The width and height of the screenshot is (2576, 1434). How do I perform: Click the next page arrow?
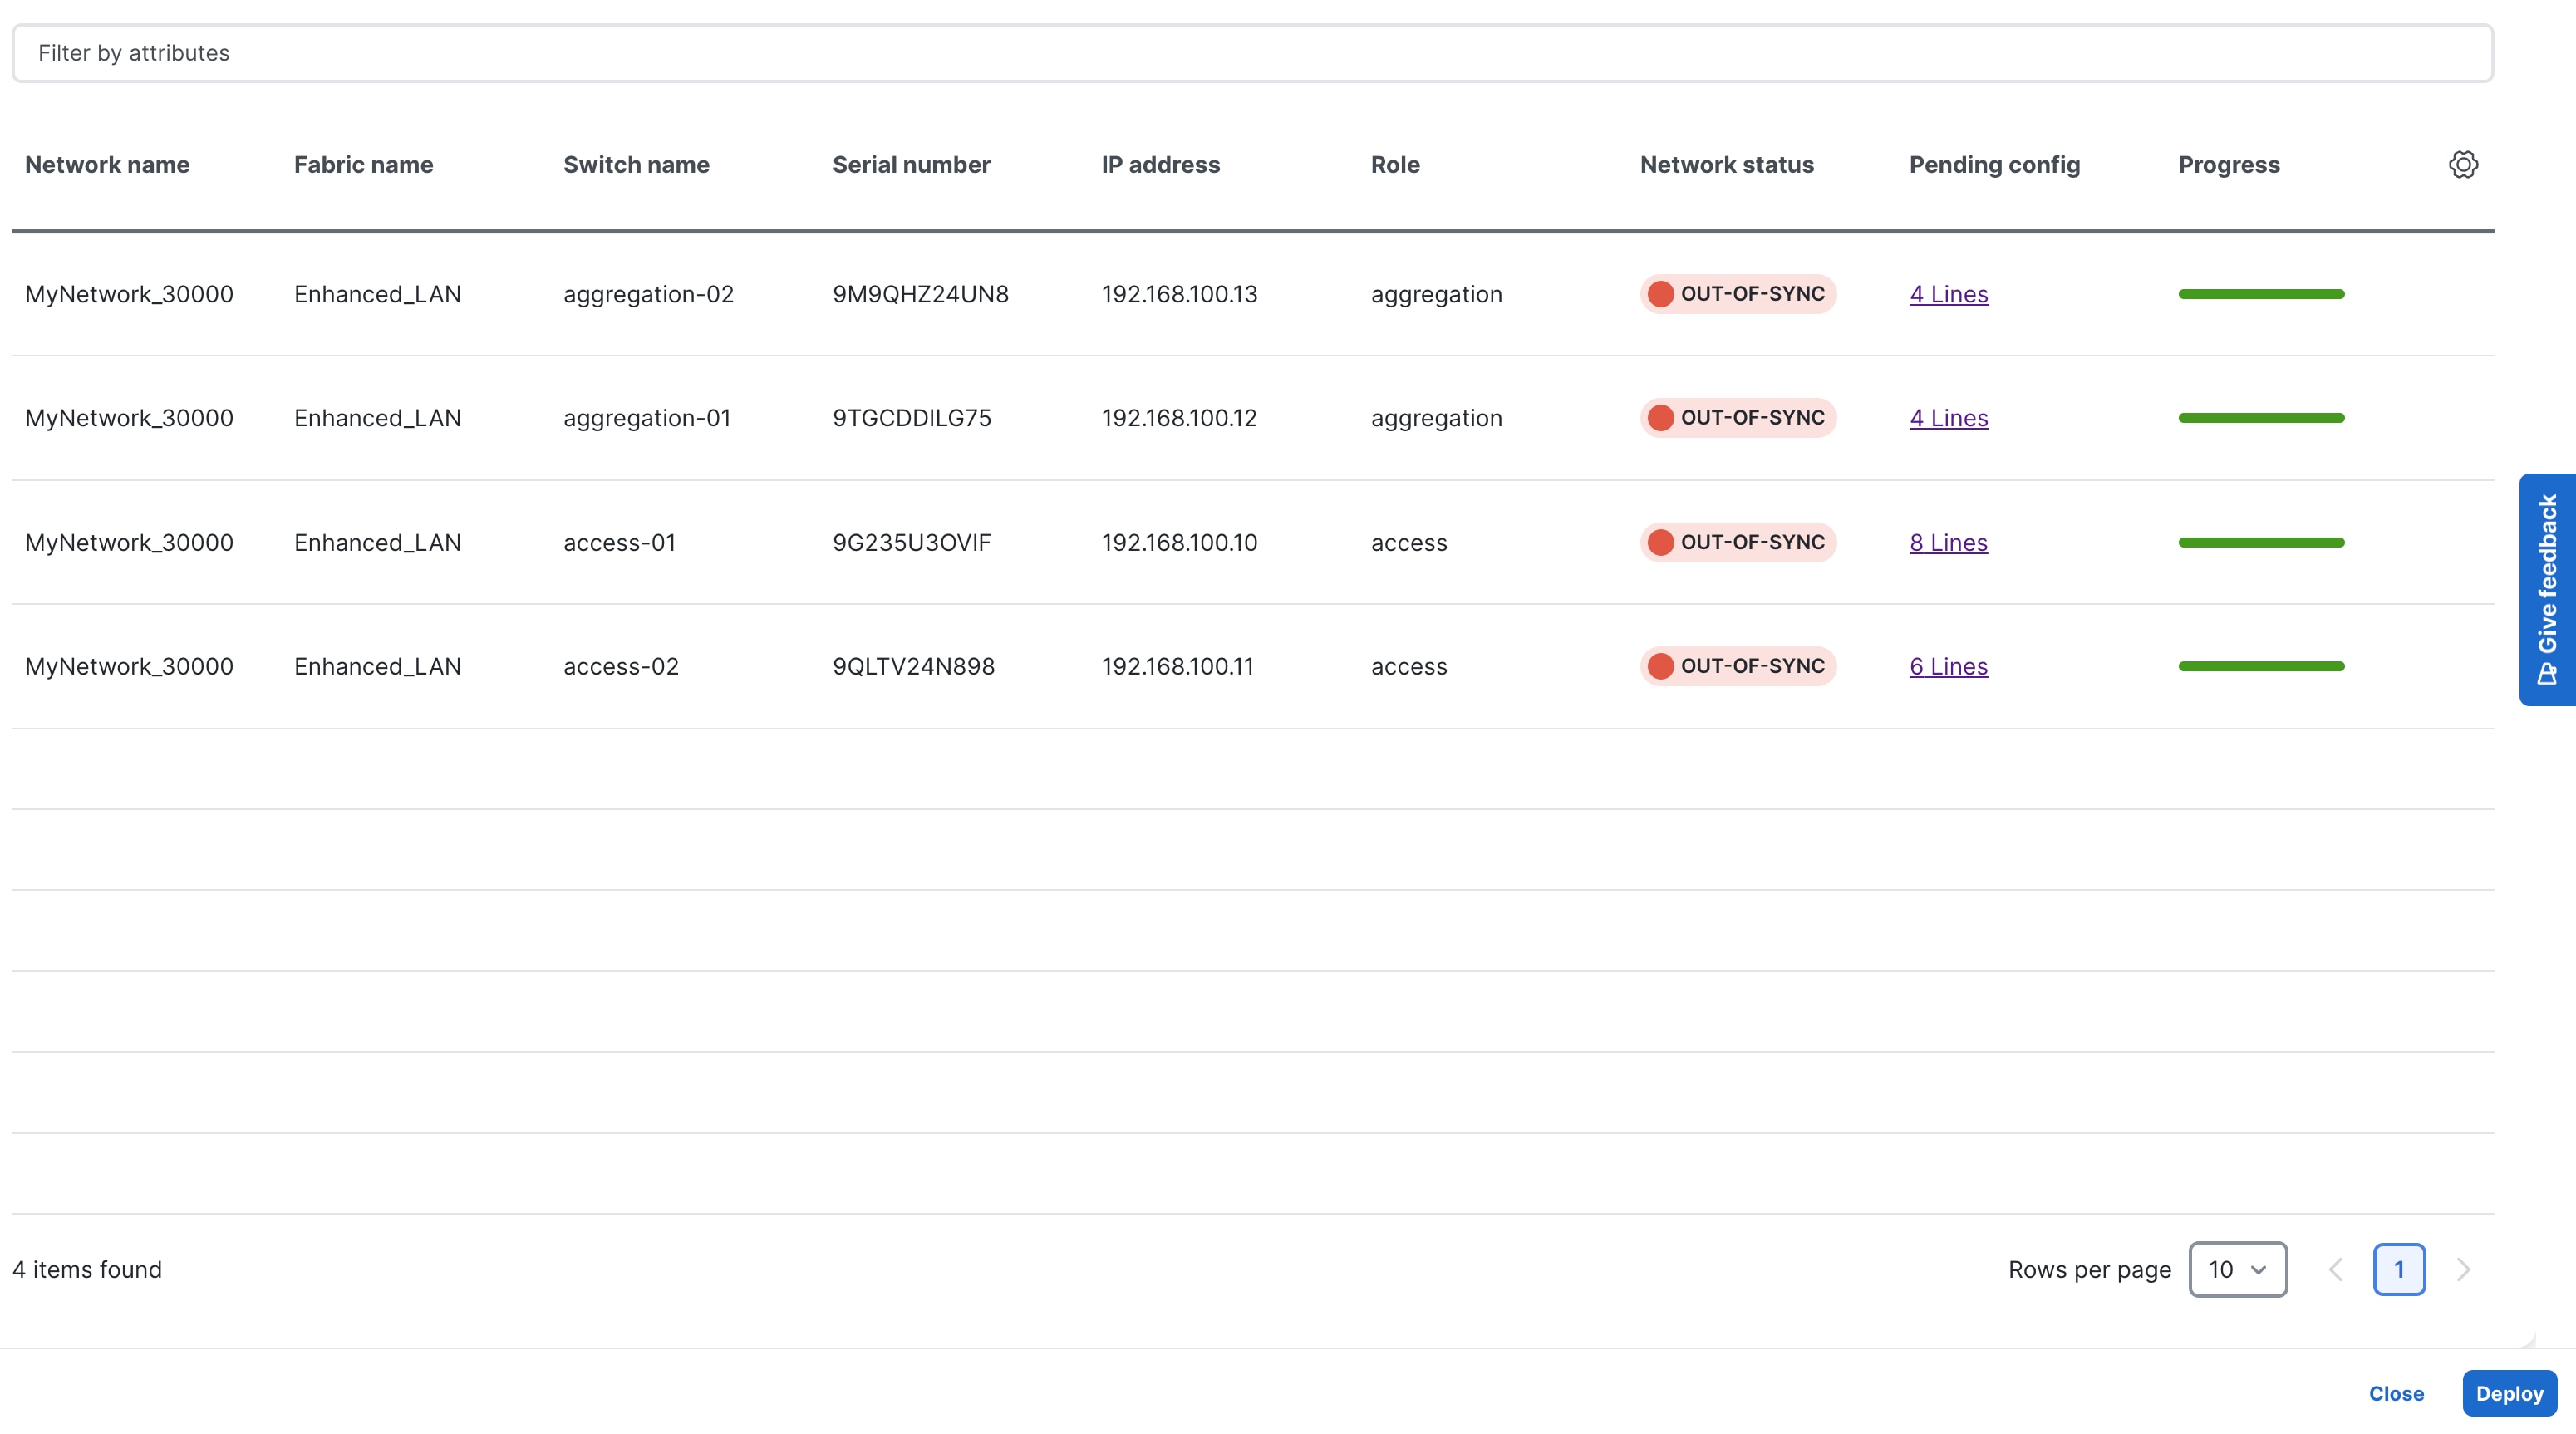[x=2464, y=1269]
